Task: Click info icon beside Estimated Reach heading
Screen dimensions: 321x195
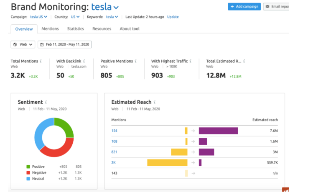Action: pyautogui.click(x=155, y=102)
